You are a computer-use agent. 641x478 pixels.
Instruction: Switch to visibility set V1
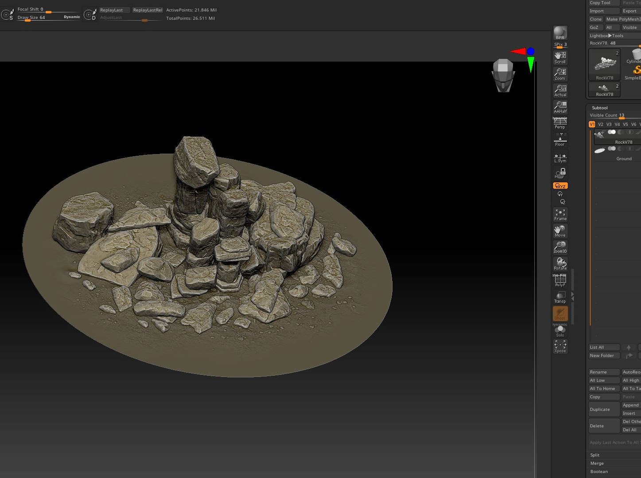tap(592, 124)
